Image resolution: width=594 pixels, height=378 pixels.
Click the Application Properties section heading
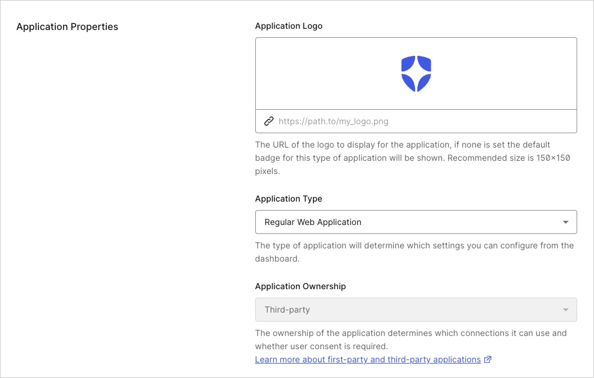click(67, 26)
